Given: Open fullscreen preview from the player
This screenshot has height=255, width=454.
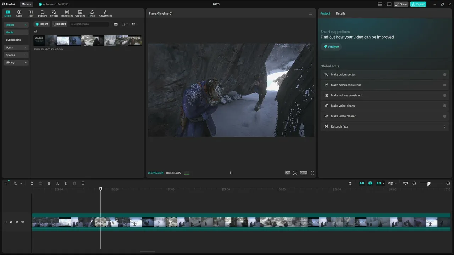Looking at the screenshot, I should [x=312, y=173].
